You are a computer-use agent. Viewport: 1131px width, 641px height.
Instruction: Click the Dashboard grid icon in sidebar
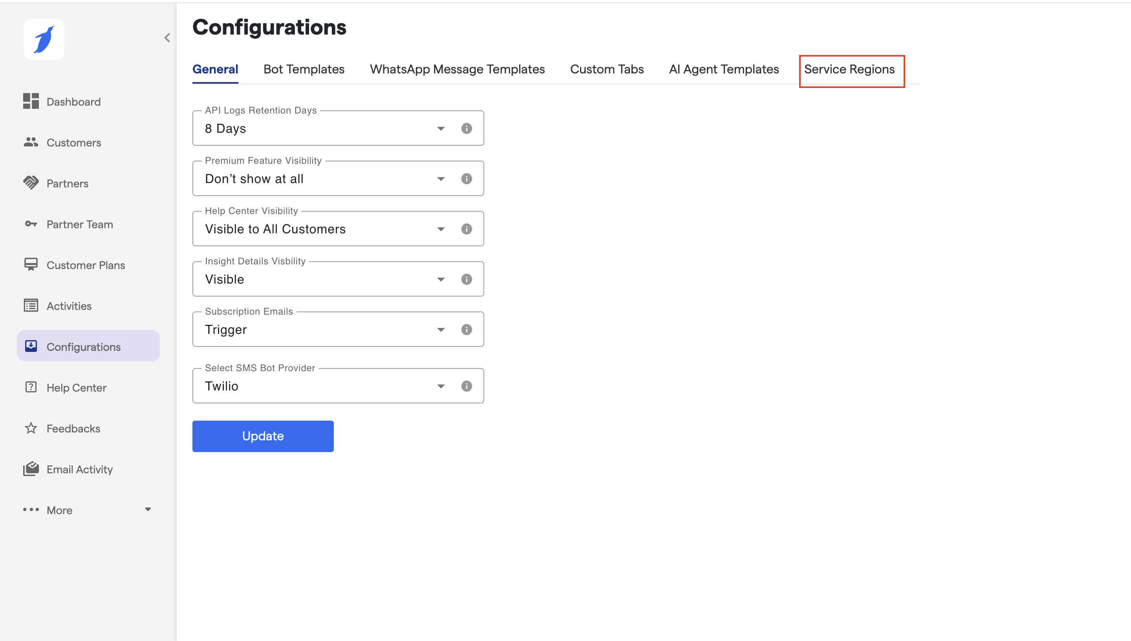click(x=31, y=101)
